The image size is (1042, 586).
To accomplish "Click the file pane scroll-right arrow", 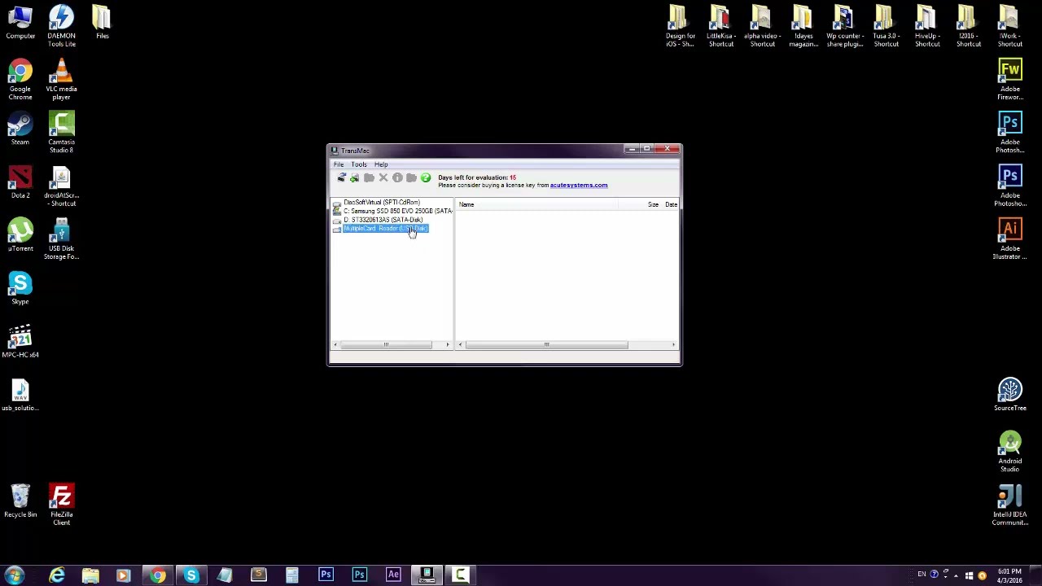I will (673, 345).
